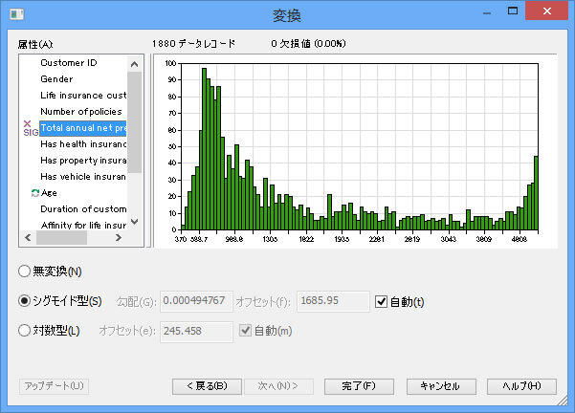Click the SIG transform icon beside Total annual net
Viewport: 575px width, 413px height.
coord(30,128)
